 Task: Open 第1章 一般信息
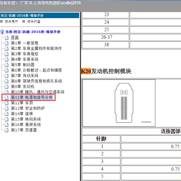[24, 43]
